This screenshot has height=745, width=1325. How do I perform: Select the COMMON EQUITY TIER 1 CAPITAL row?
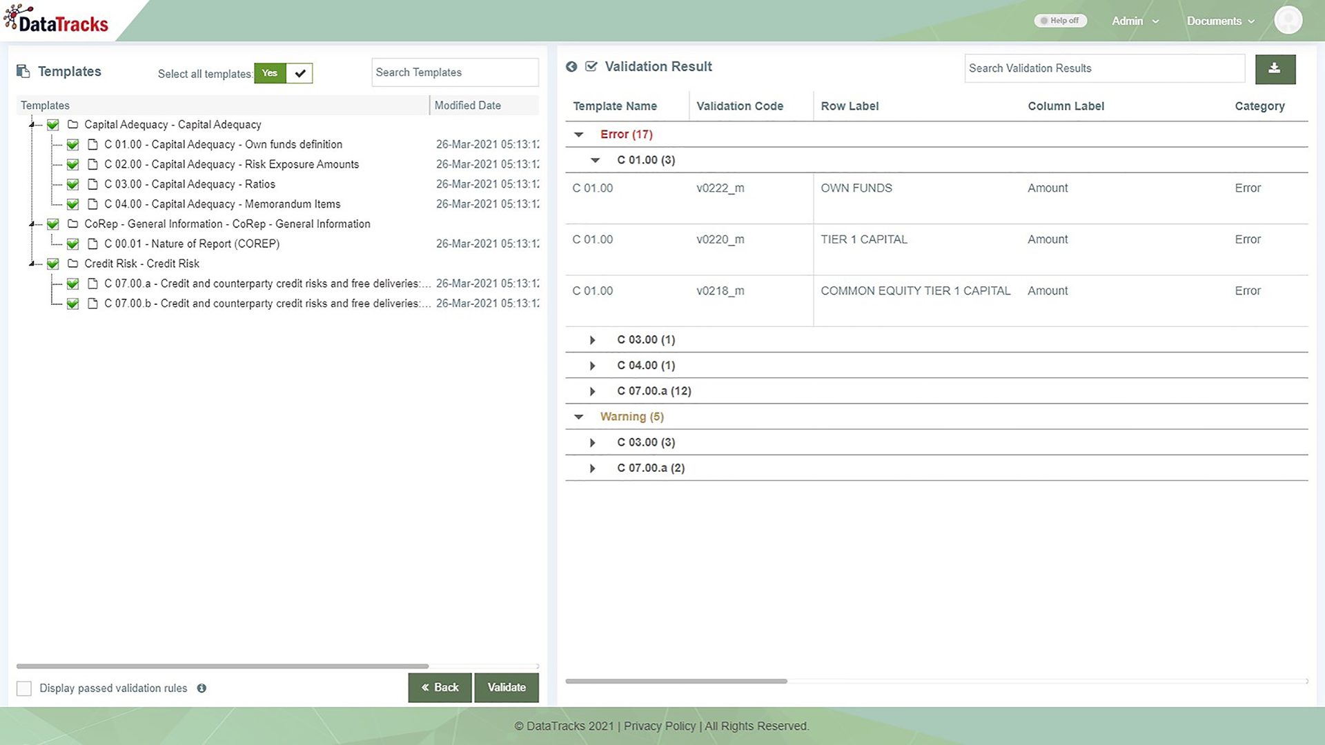[936, 301]
